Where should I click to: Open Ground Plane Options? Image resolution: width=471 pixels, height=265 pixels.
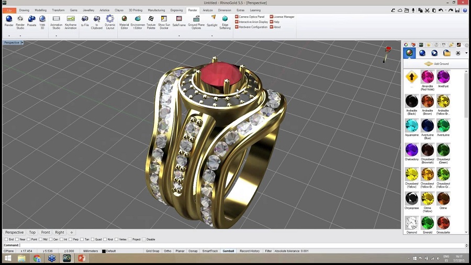point(196,21)
